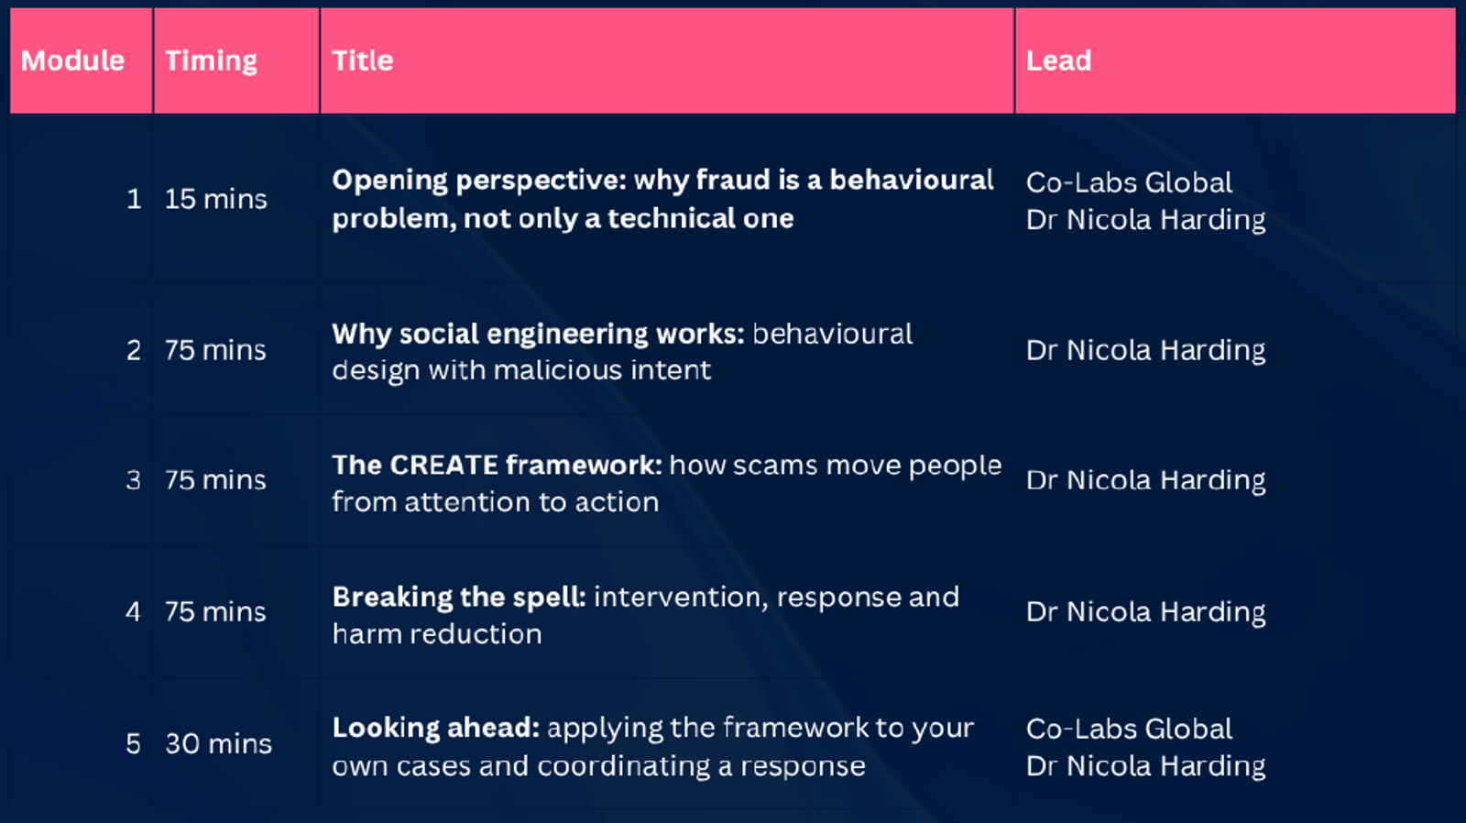Click module number 3 cell
Screen dimensions: 1466x823
[x=134, y=480]
